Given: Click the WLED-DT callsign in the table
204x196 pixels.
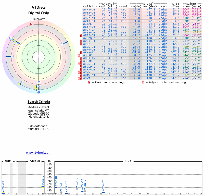Looking at the screenshot, I should (x=89, y=47).
